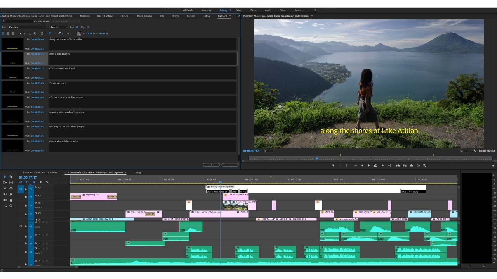Select the Hand tool
The image size is (497, 279).
tap(11, 200)
